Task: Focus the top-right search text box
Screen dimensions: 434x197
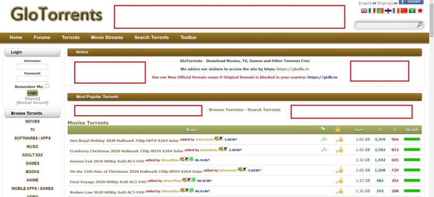Action: 385,25
